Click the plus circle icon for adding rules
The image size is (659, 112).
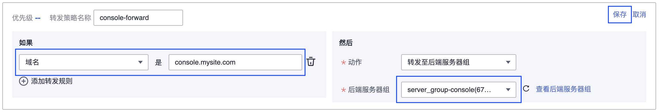click(x=24, y=81)
